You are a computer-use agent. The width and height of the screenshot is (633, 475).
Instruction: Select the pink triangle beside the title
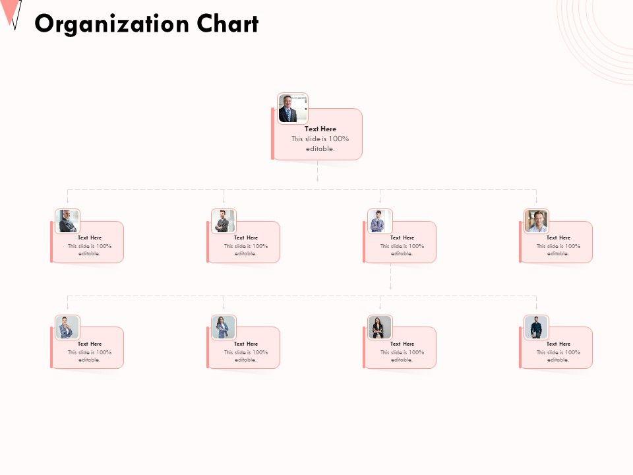[8, 10]
